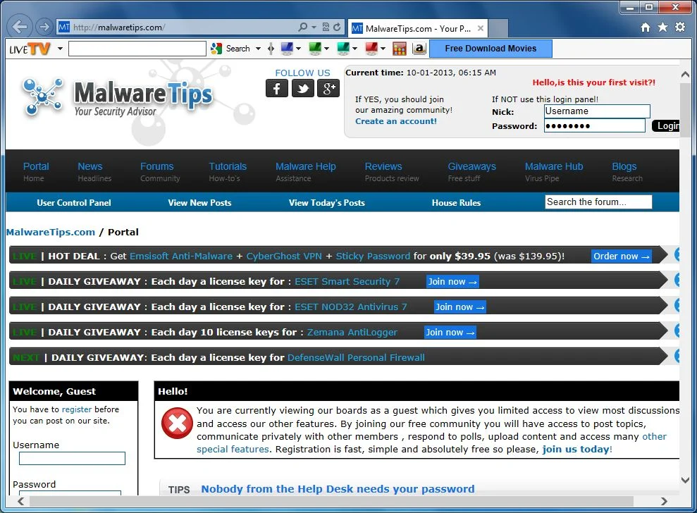Click the green monitor toolbar icon
Image resolution: width=697 pixels, height=513 pixels.
point(315,48)
